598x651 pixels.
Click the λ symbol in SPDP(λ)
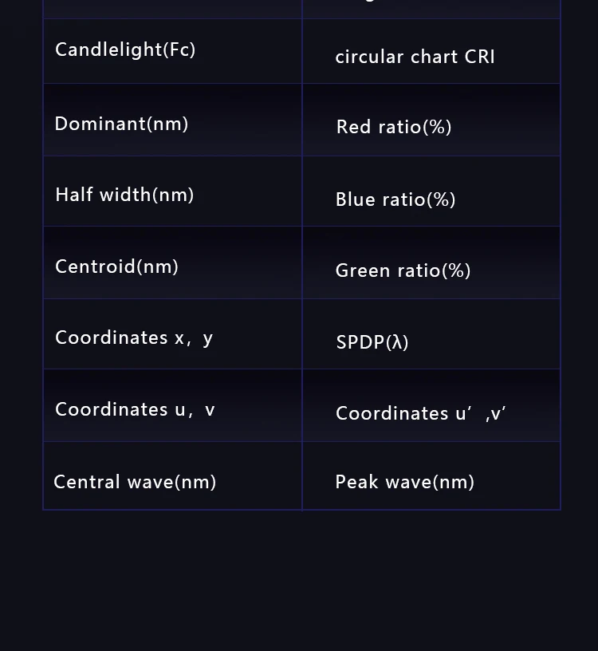(x=397, y=342)
